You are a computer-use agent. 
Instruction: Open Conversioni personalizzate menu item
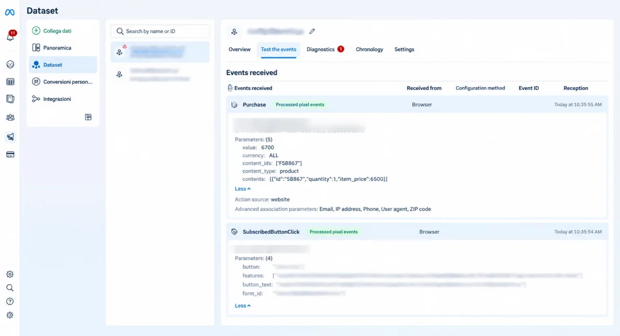pyautogui.click(x=63, y=82)
